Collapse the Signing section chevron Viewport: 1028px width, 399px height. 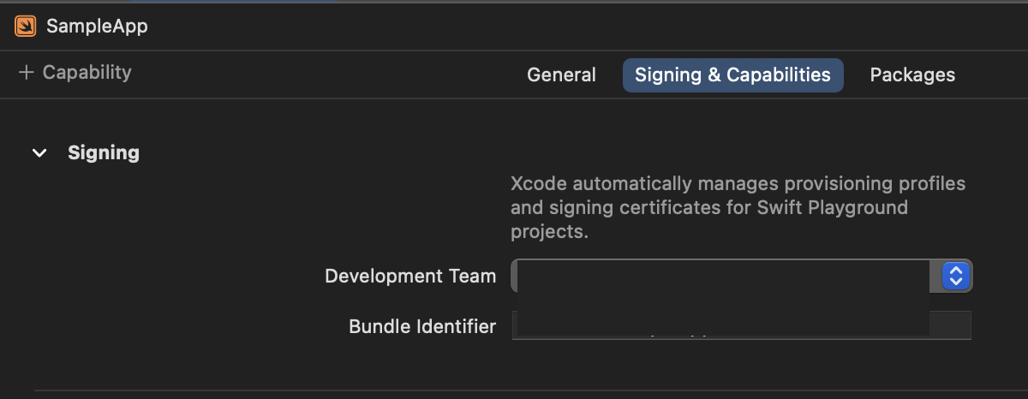(39, 153)
